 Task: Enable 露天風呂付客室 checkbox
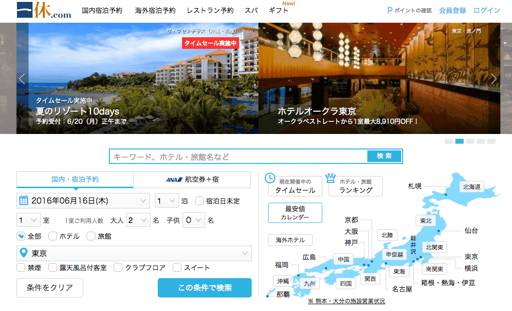click(x=53, y=267)
